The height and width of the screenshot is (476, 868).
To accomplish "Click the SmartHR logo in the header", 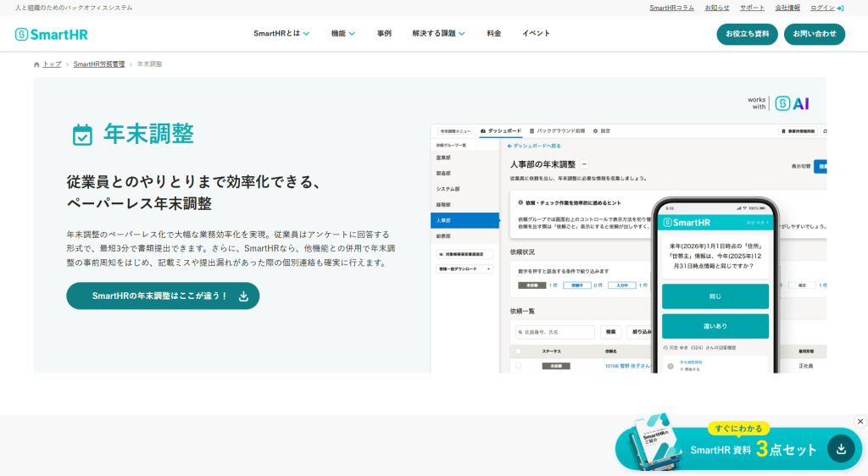I will coord(52,34).
